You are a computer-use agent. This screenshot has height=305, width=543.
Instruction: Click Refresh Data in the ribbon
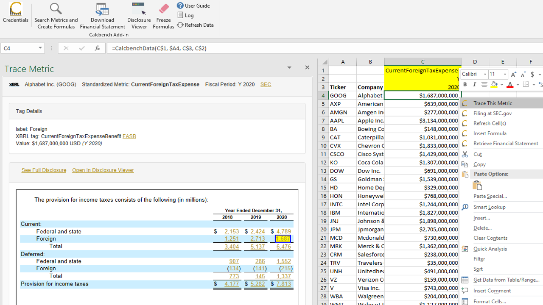point(196,25)
